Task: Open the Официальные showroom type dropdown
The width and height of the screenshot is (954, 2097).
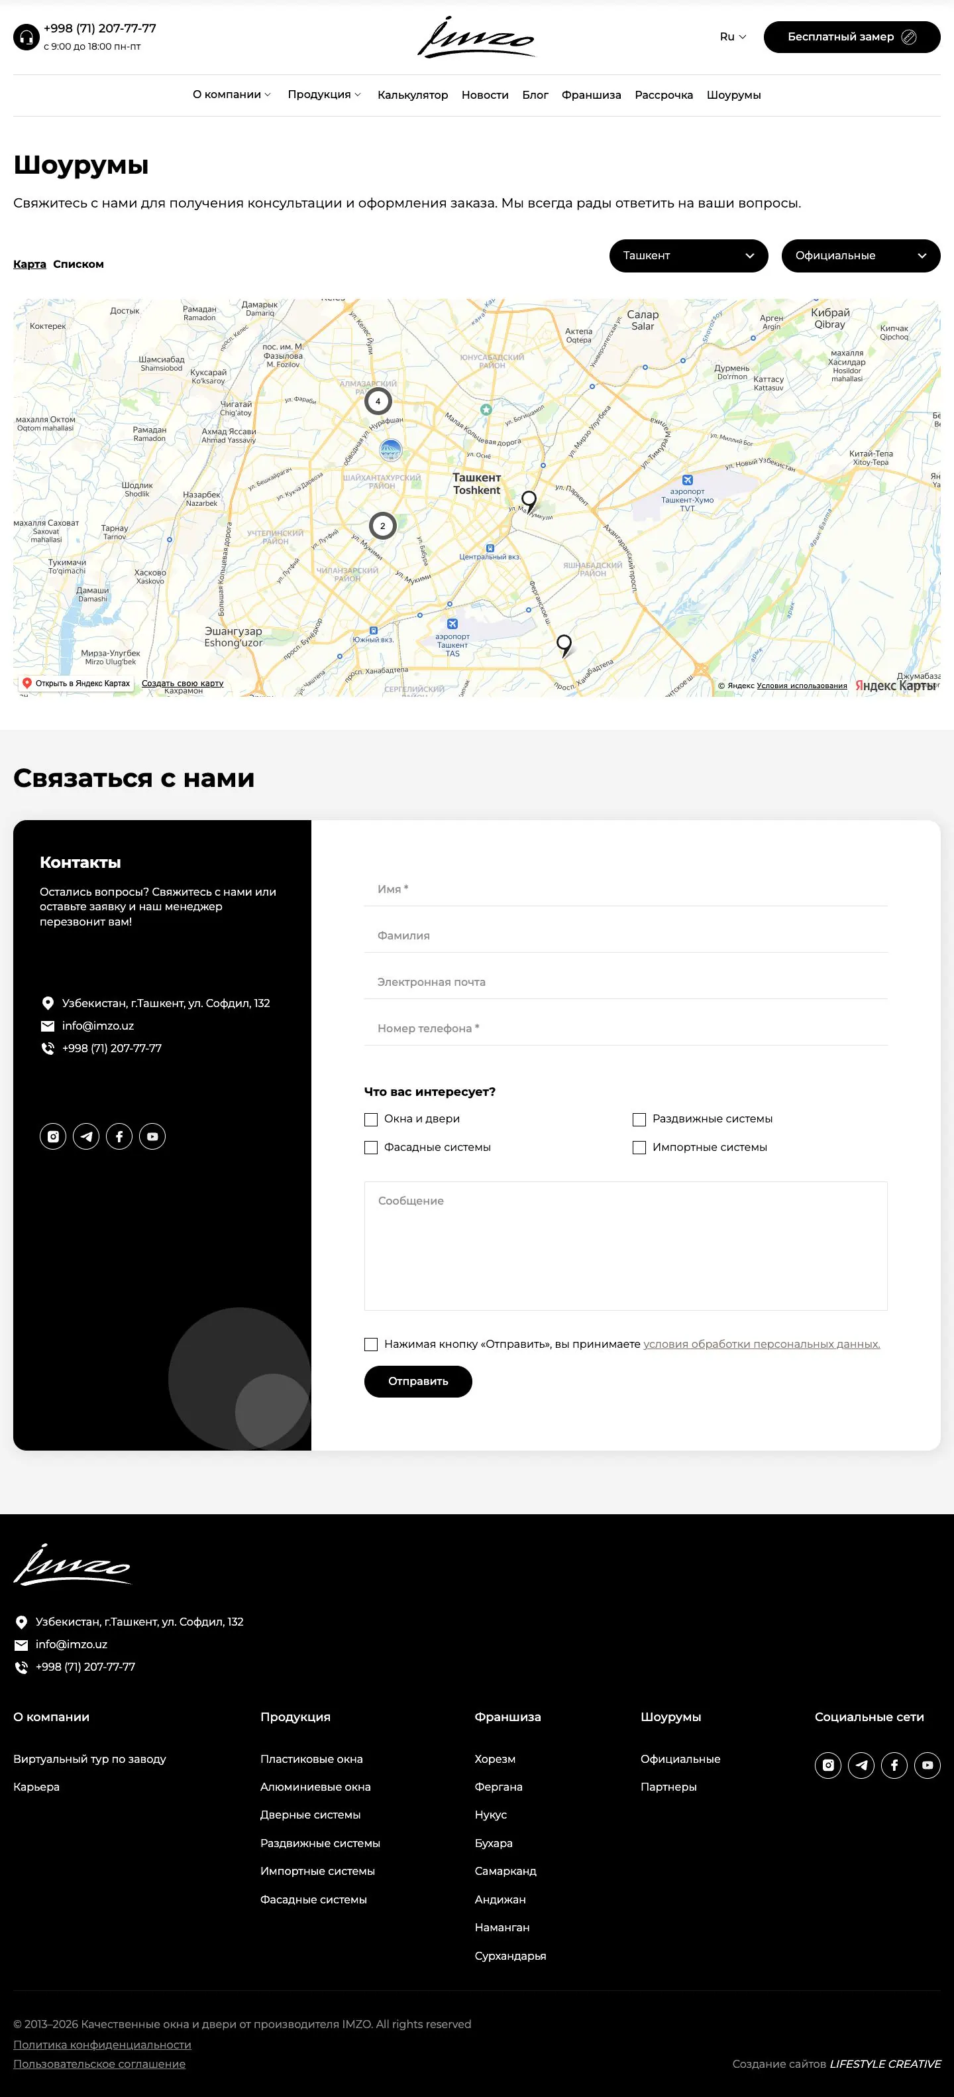Action: point(861,256)
